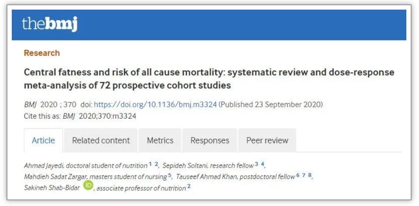Click affiliation footnote 8 superscript

(309, 175)
